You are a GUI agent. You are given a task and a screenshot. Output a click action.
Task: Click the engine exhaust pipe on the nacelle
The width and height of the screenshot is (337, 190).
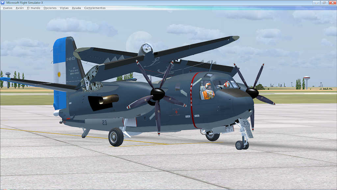[x=109, y=99]
